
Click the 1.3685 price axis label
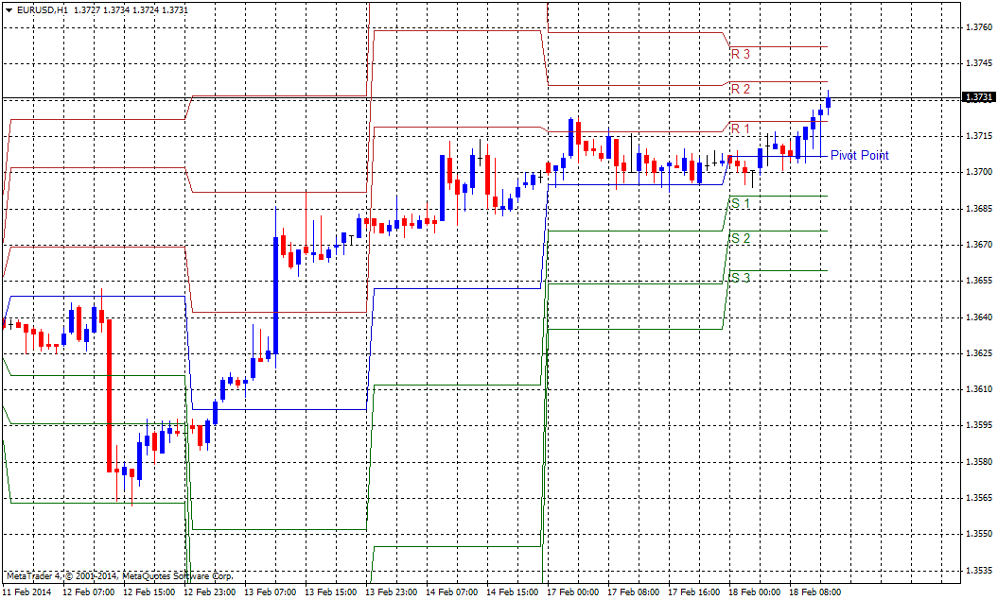click(979, 209)
